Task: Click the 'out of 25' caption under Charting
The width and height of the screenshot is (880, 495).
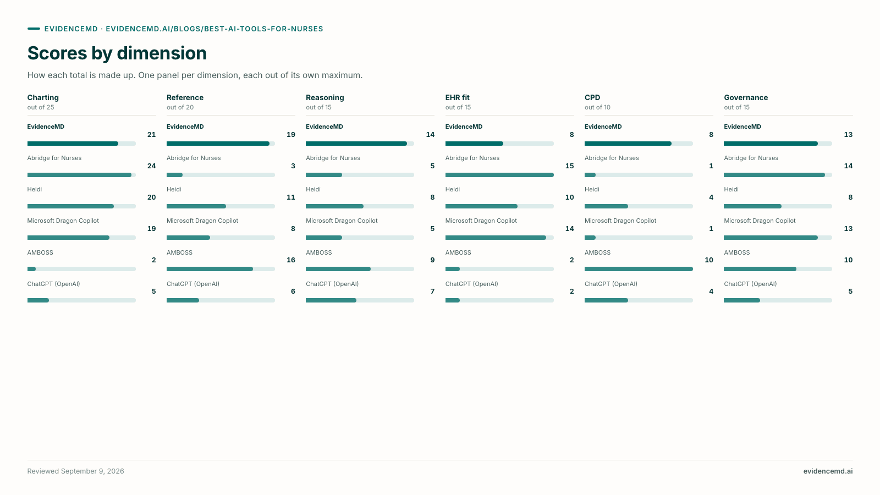Action: click(41, 107)
